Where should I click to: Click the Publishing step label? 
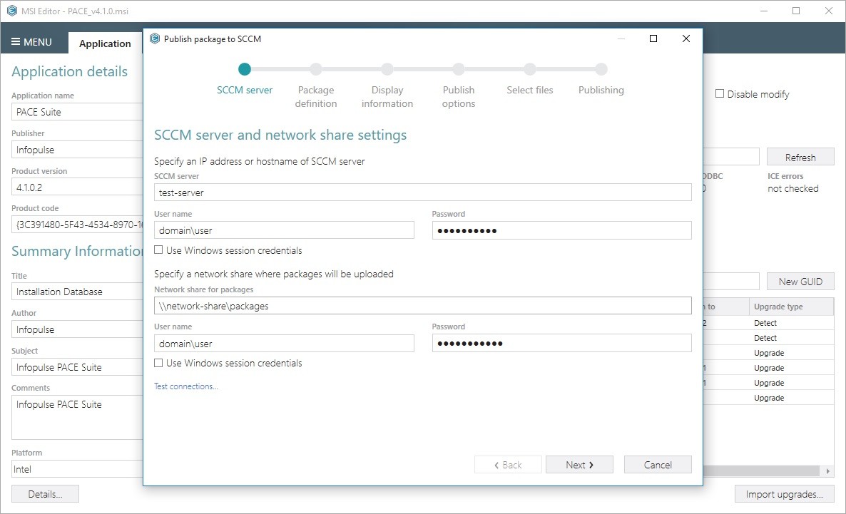click(x=601, y=90)
